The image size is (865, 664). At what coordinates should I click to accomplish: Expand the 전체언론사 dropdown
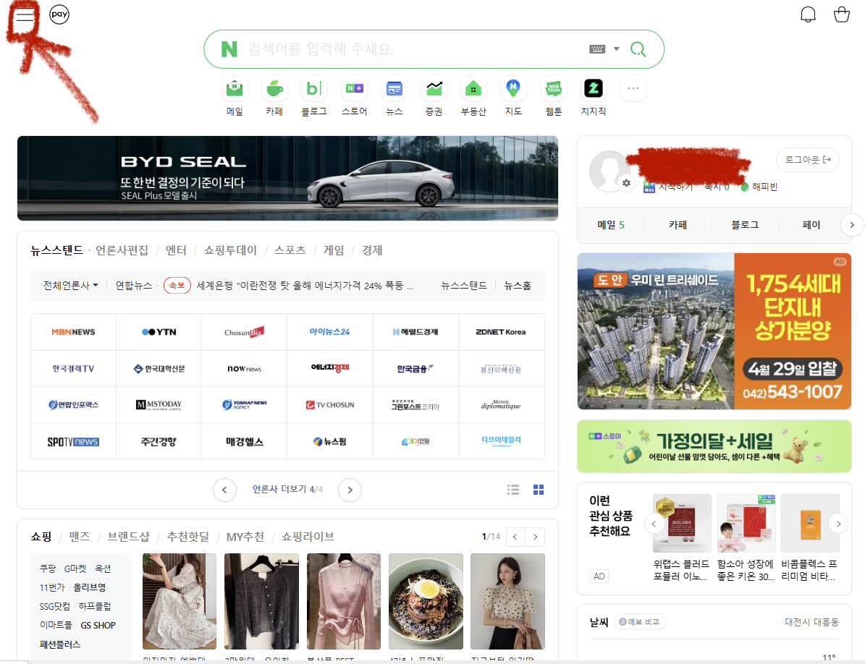coord(70,286)
